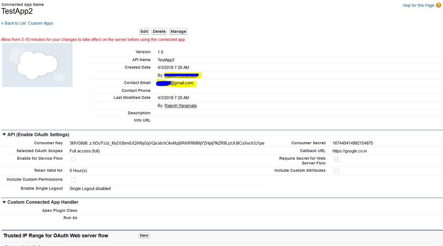Screen dimensions: 443x246
Task: Click the Selected OAuth Scopes label
Action: tap(39, 151)
